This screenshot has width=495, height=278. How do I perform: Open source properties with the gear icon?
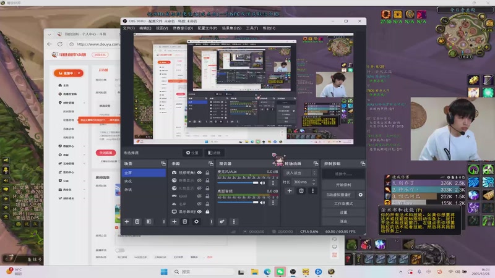point(197,221)
